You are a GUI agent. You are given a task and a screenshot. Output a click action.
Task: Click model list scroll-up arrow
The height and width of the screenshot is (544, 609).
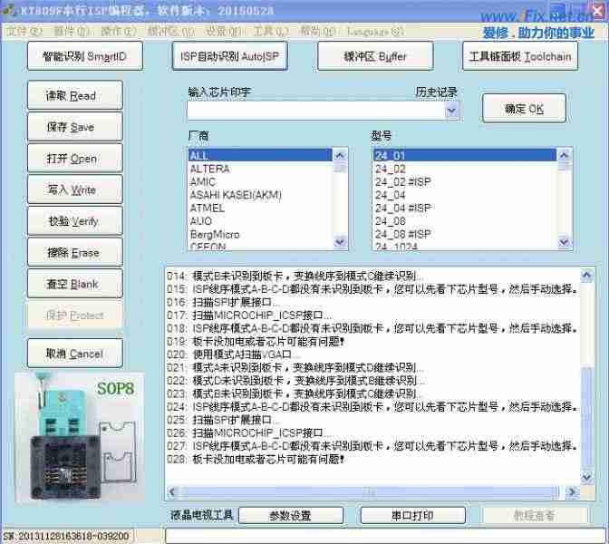(564, 155)
